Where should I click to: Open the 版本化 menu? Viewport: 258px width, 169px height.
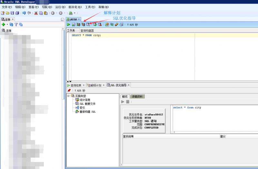75,7
